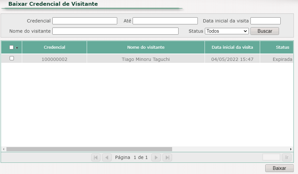Focus the Credencial input field
The width and height of the screenshot is (298, 174).
pyautogui.click(x=85, y=21)
